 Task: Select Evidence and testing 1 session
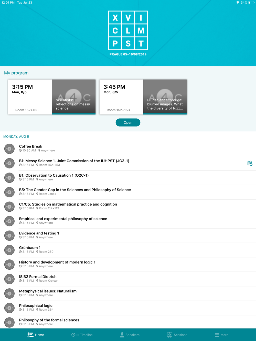[128, 235]
